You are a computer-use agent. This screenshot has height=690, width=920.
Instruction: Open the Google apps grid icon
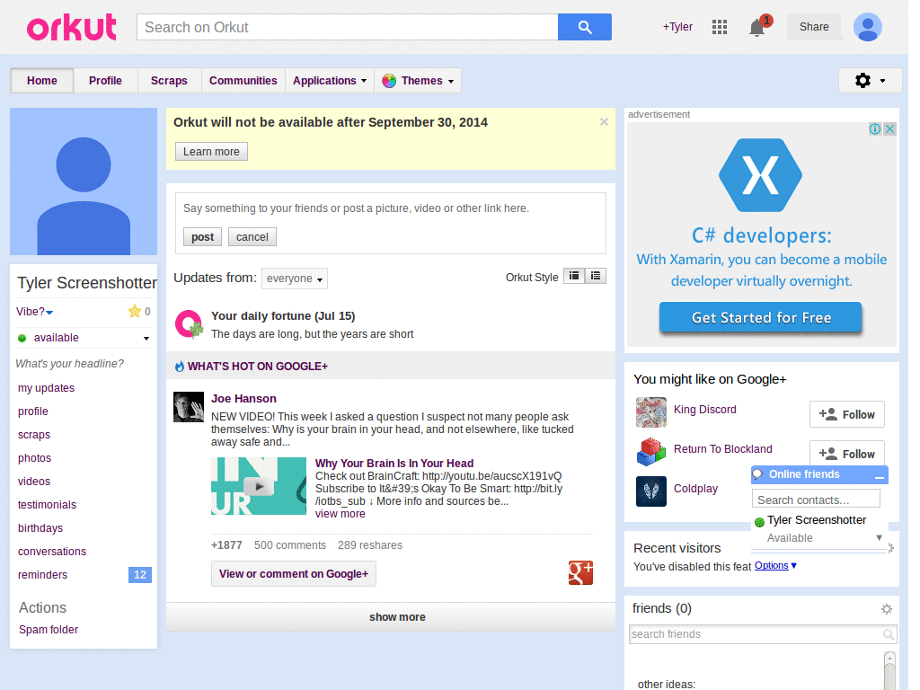(720, 27)
